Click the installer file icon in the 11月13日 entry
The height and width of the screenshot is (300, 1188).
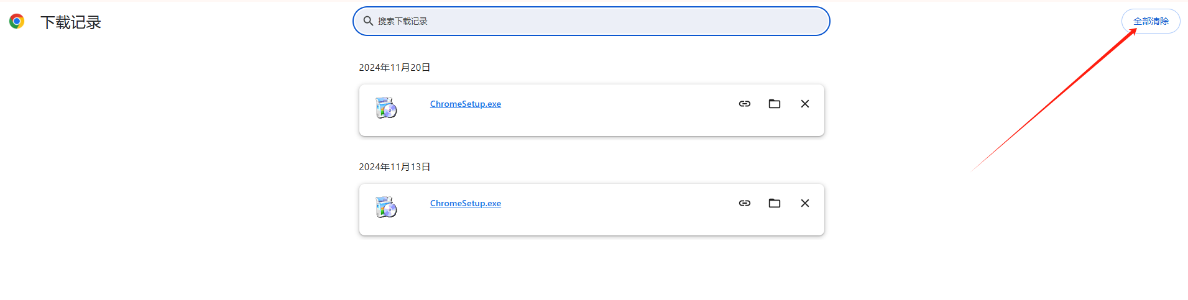click(386, 207)
